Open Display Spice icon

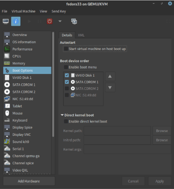click(x=7, y=128)
